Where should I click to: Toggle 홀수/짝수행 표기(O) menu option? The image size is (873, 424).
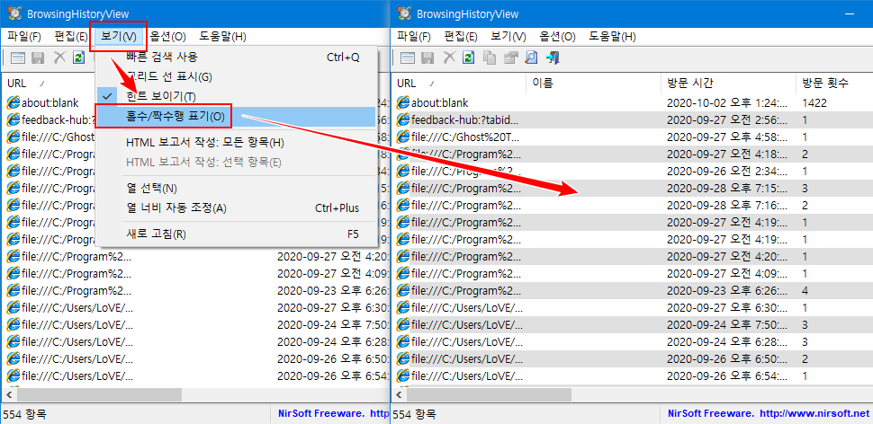coord(237,117)
